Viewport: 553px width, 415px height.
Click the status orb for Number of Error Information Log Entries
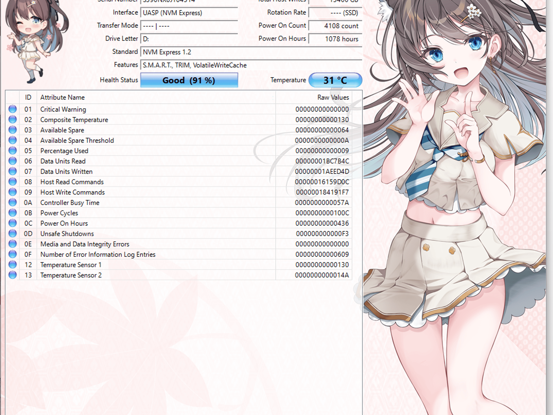(12, 254)
